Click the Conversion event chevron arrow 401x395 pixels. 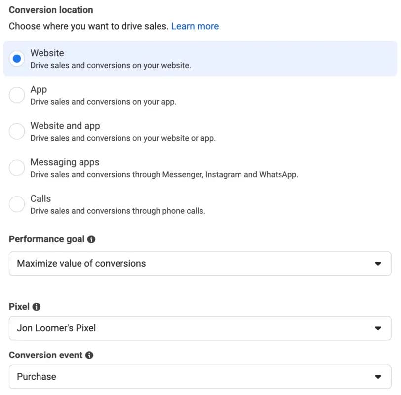379,376
